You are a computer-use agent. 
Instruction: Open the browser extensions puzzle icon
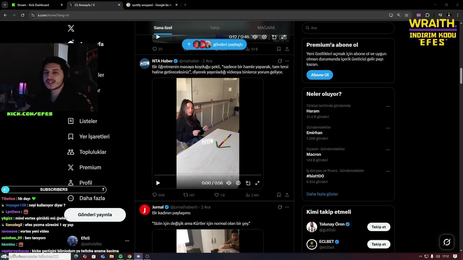pyautogui.click(x=428, y=15)
